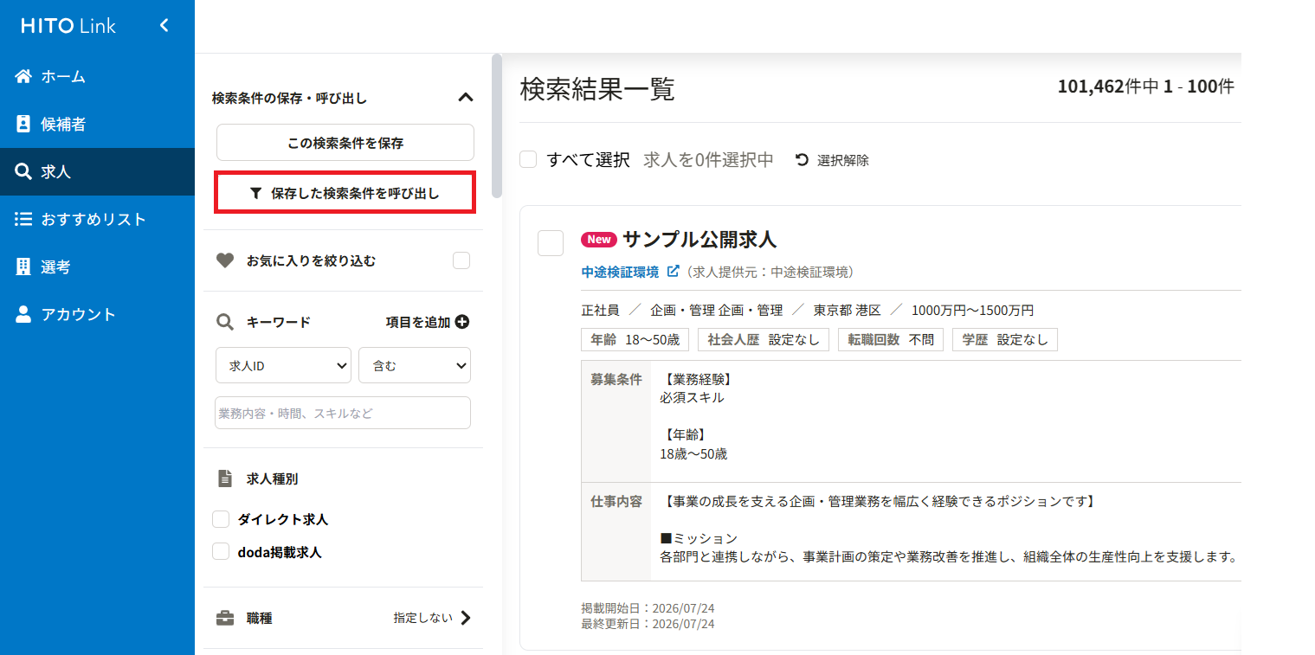
Task: Click the 年齢 18〜50歳 tag
Action: click(636, 339)
